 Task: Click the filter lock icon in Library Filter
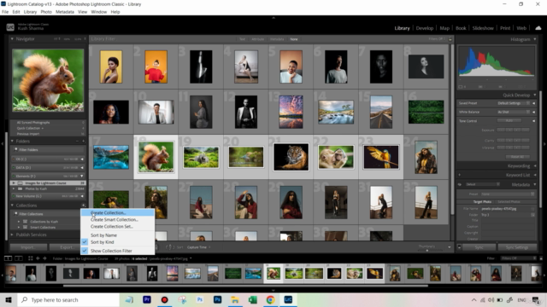pos(450,39)
